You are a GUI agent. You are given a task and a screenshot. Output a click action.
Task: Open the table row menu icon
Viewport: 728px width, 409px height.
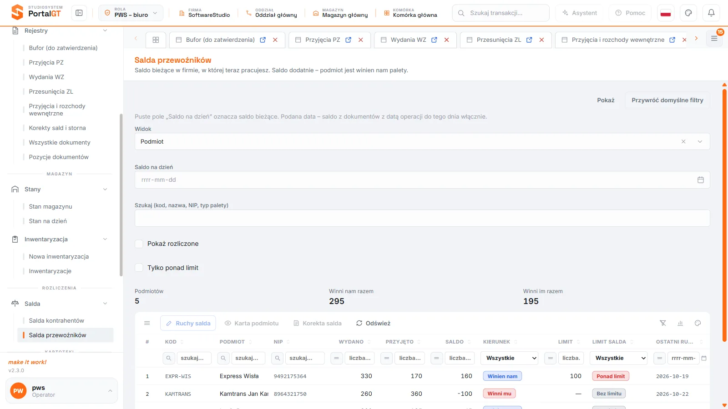tap(147, 323)
